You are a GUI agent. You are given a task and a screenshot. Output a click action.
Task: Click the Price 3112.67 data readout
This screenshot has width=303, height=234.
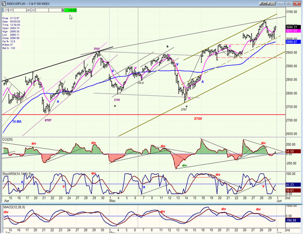pos(11,18)
